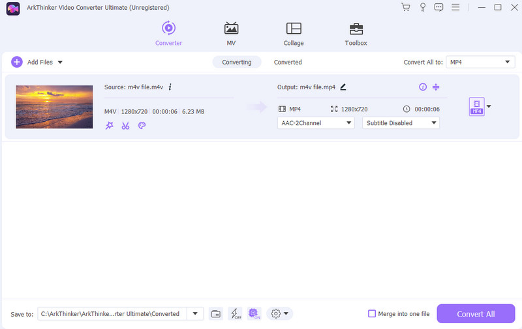Click the Save to path field
522x329 pixels.
point(112,314)
